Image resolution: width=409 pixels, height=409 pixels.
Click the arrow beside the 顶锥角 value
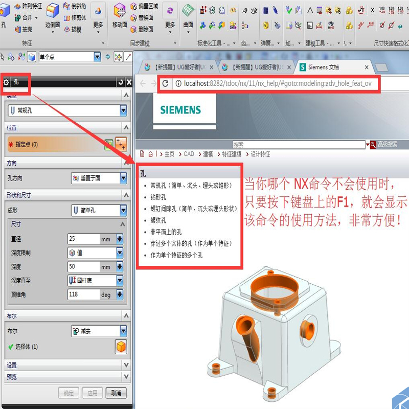[120, 294]
